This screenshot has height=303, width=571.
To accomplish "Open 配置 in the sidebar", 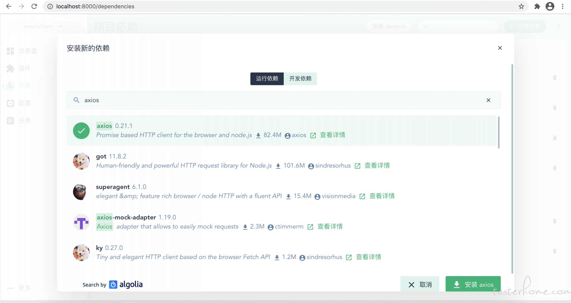I will (x=19, y=103).
